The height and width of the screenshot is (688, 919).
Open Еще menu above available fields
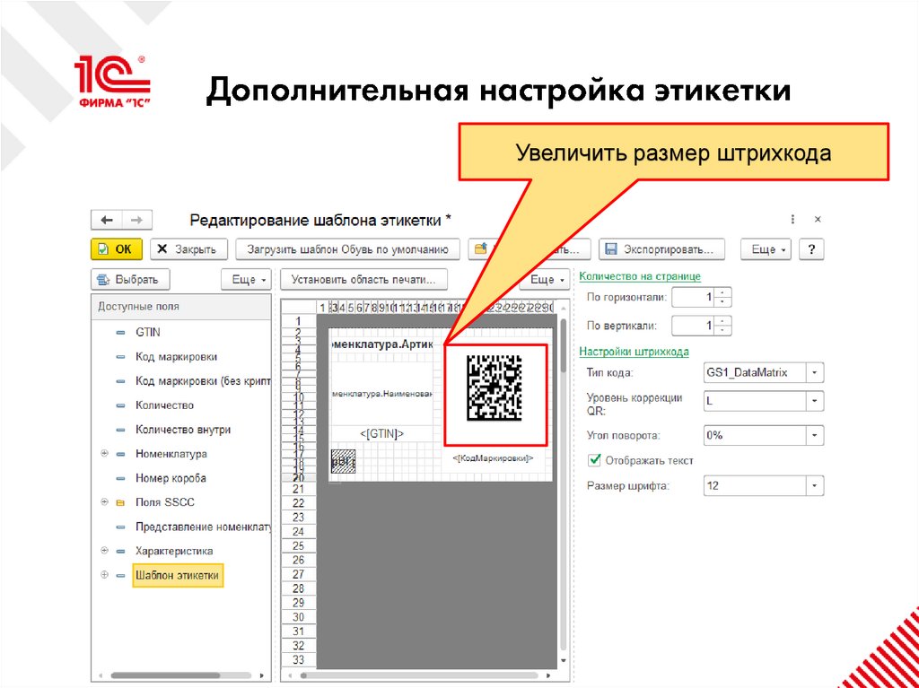pyautogui.click(x=246, y=280)
